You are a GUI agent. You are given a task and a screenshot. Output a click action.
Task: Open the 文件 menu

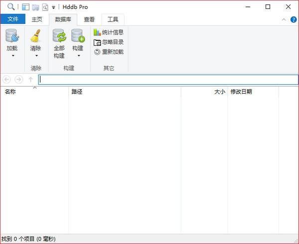(13, 19)
